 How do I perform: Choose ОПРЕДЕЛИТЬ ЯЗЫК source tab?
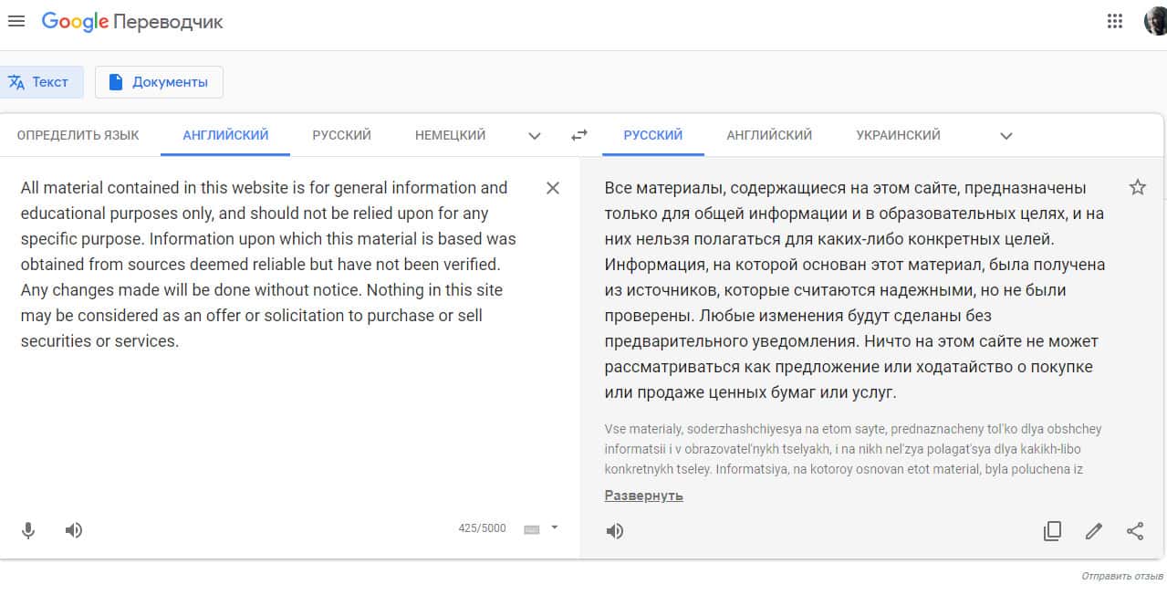[x=78, y=135]
